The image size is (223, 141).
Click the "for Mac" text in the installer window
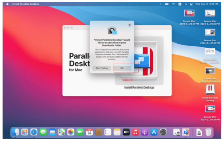pos(76,70)
